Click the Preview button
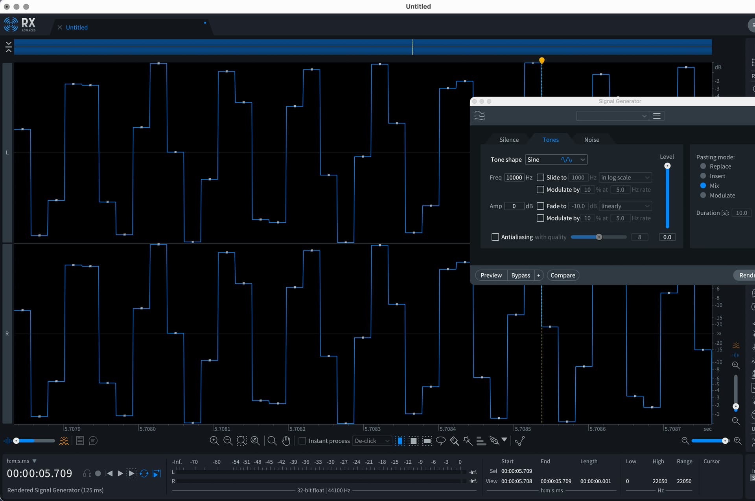 point(491,275)
